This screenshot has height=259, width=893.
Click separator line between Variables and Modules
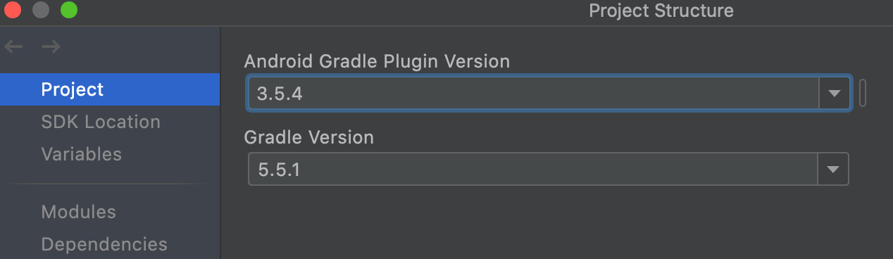pyautogui.click(x=110, y=184)
